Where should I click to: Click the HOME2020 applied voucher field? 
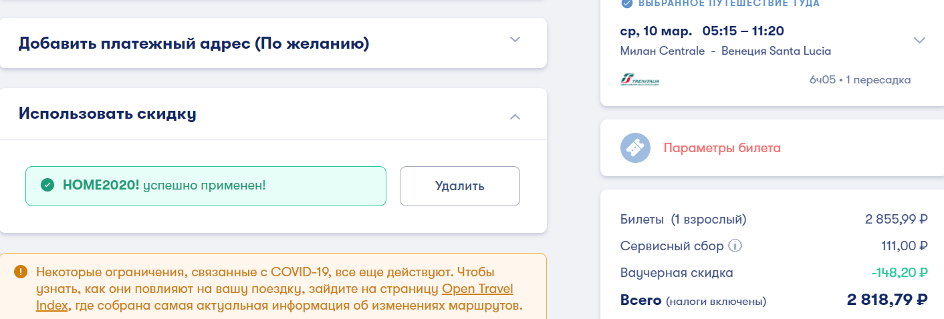(206, 186)
